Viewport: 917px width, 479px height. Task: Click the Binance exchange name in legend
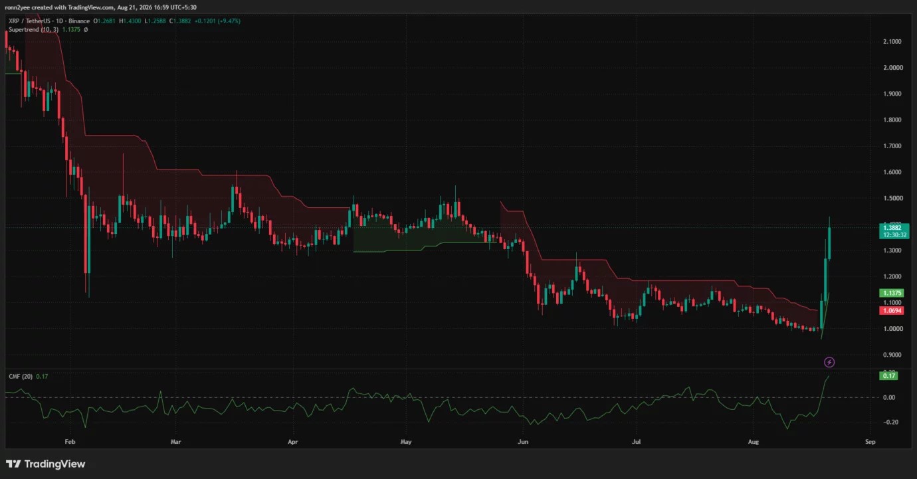pyautogui.click(x=79, y=21)
